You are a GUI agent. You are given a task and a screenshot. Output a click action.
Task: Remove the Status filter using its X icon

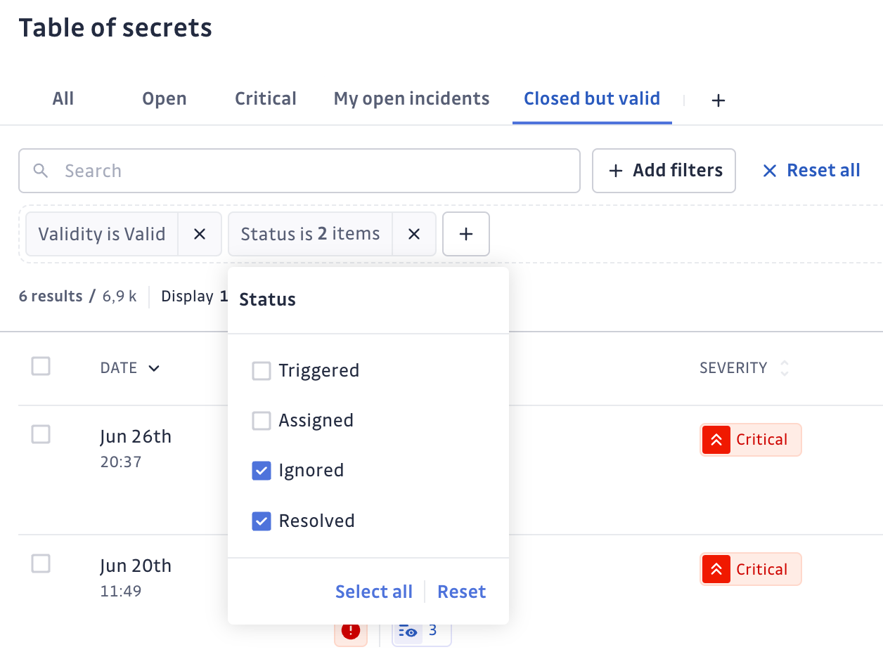point(413,234)
